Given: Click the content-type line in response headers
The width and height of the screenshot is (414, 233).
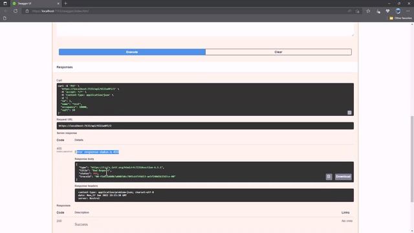Looking at the screenshot, I should coord(116,192).
